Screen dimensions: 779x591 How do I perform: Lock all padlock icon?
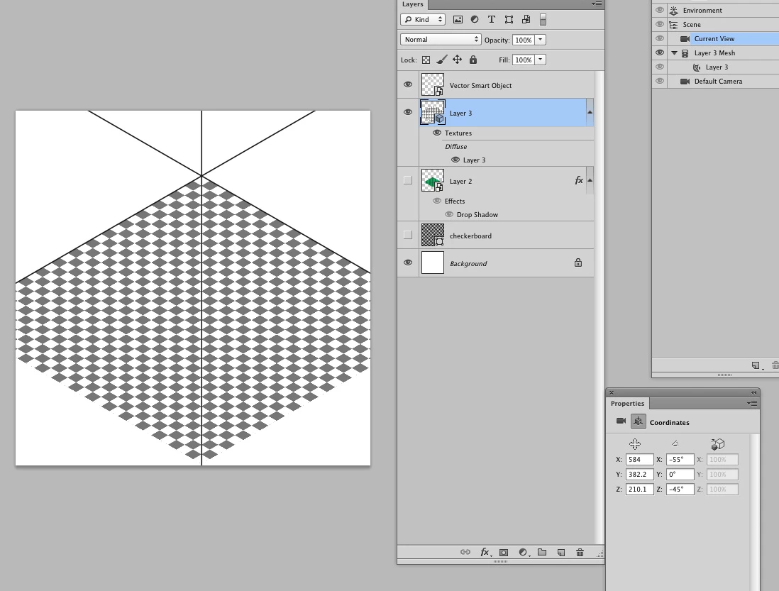coord(473,60)
